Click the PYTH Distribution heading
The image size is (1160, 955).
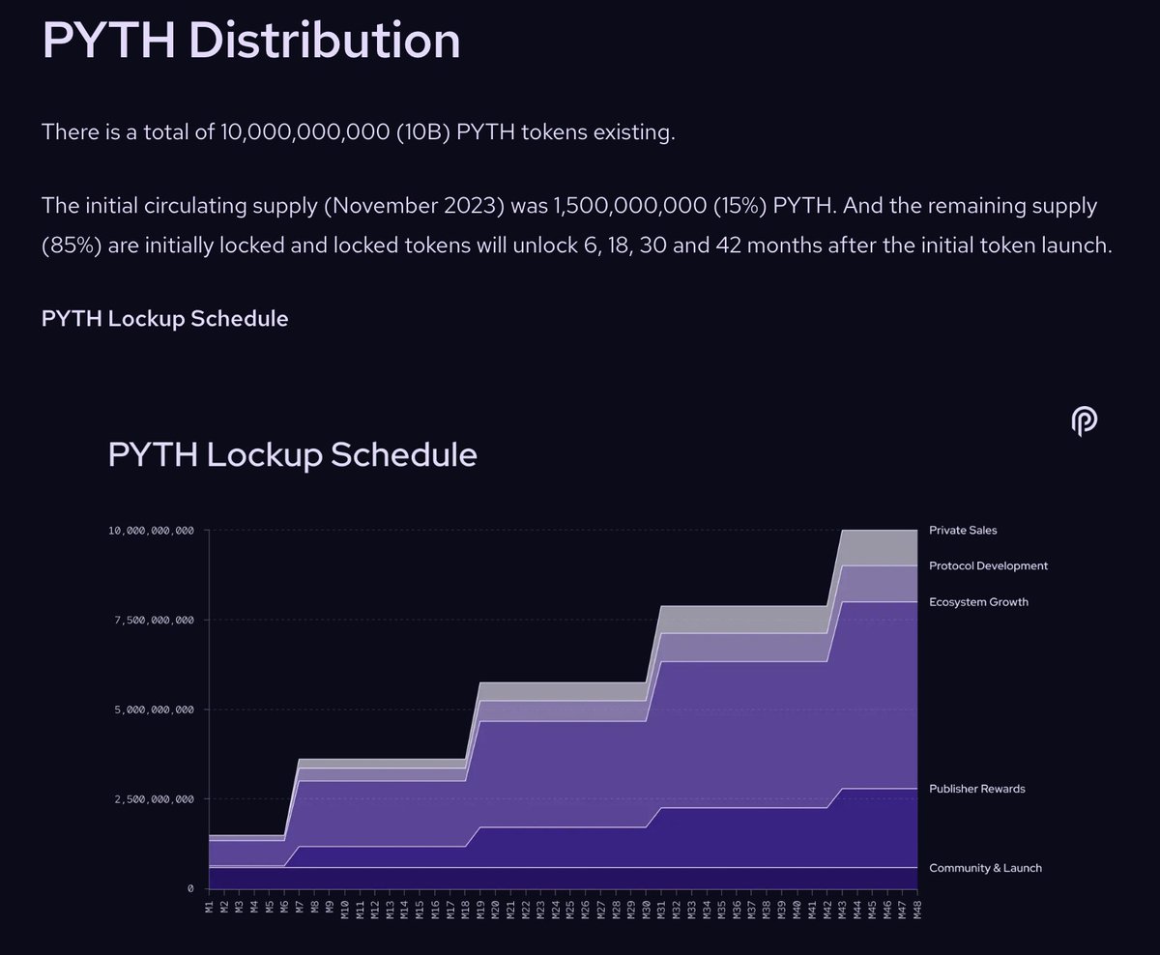251,41
